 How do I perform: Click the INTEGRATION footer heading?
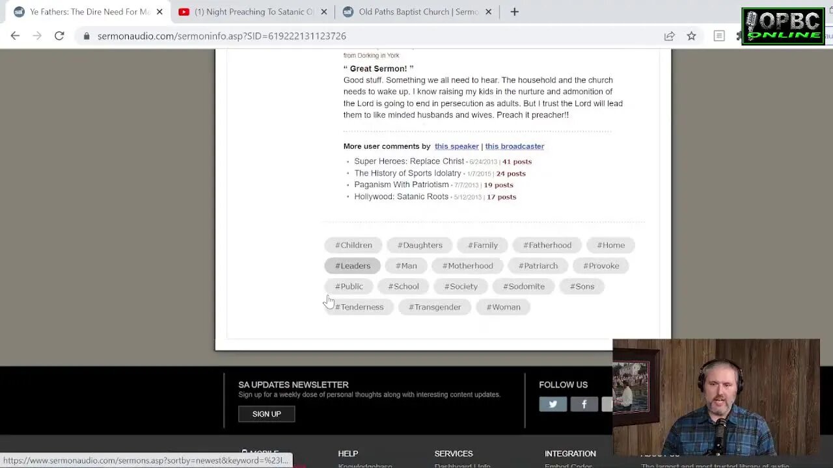point(570,454)
